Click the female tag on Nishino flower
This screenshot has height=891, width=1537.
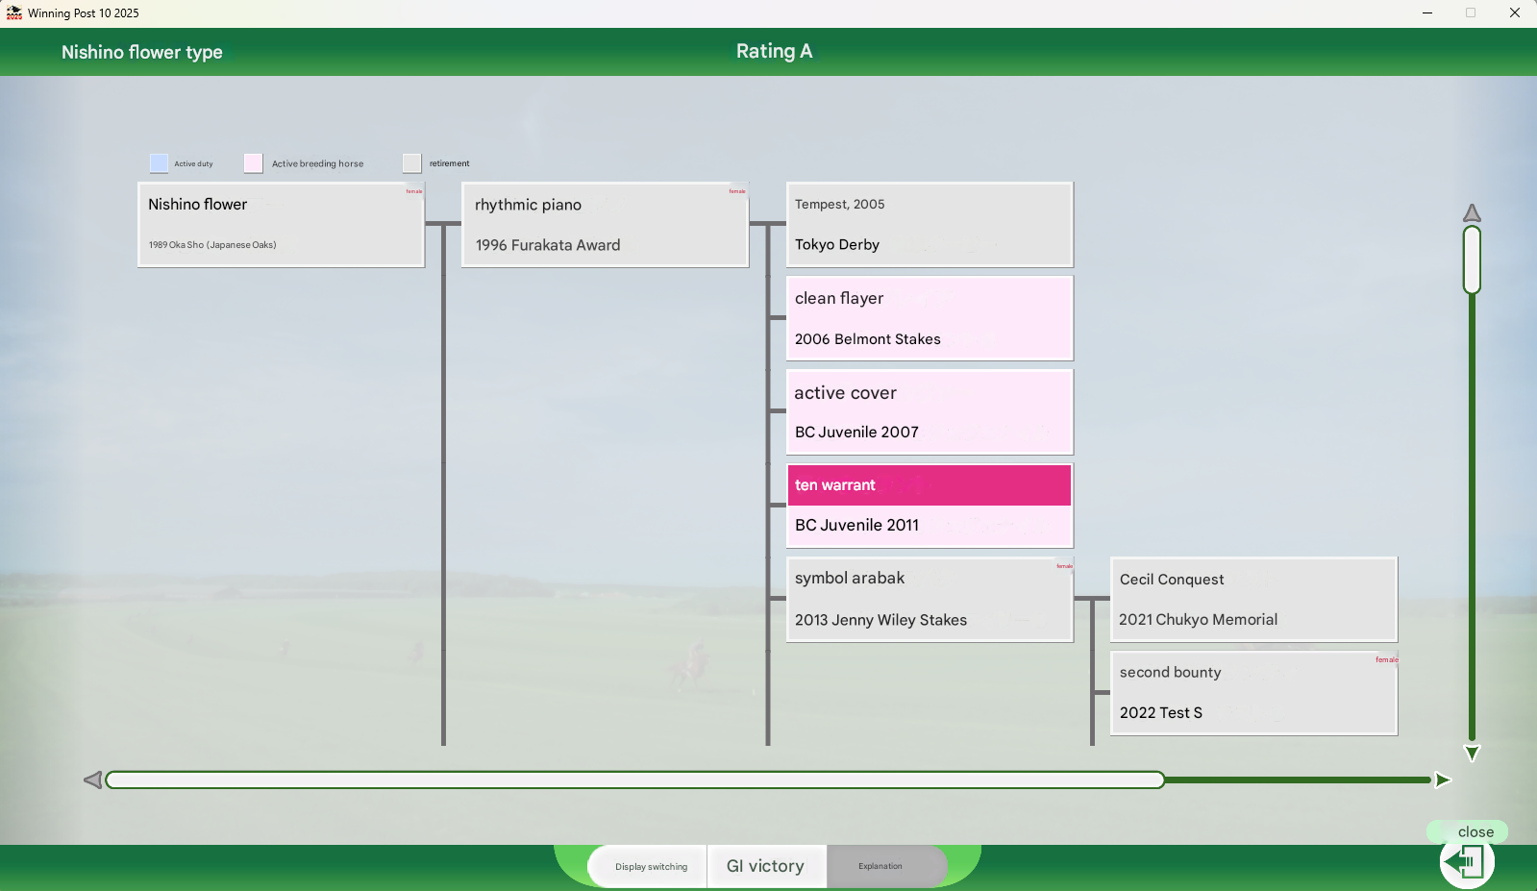tap(414, 191)
